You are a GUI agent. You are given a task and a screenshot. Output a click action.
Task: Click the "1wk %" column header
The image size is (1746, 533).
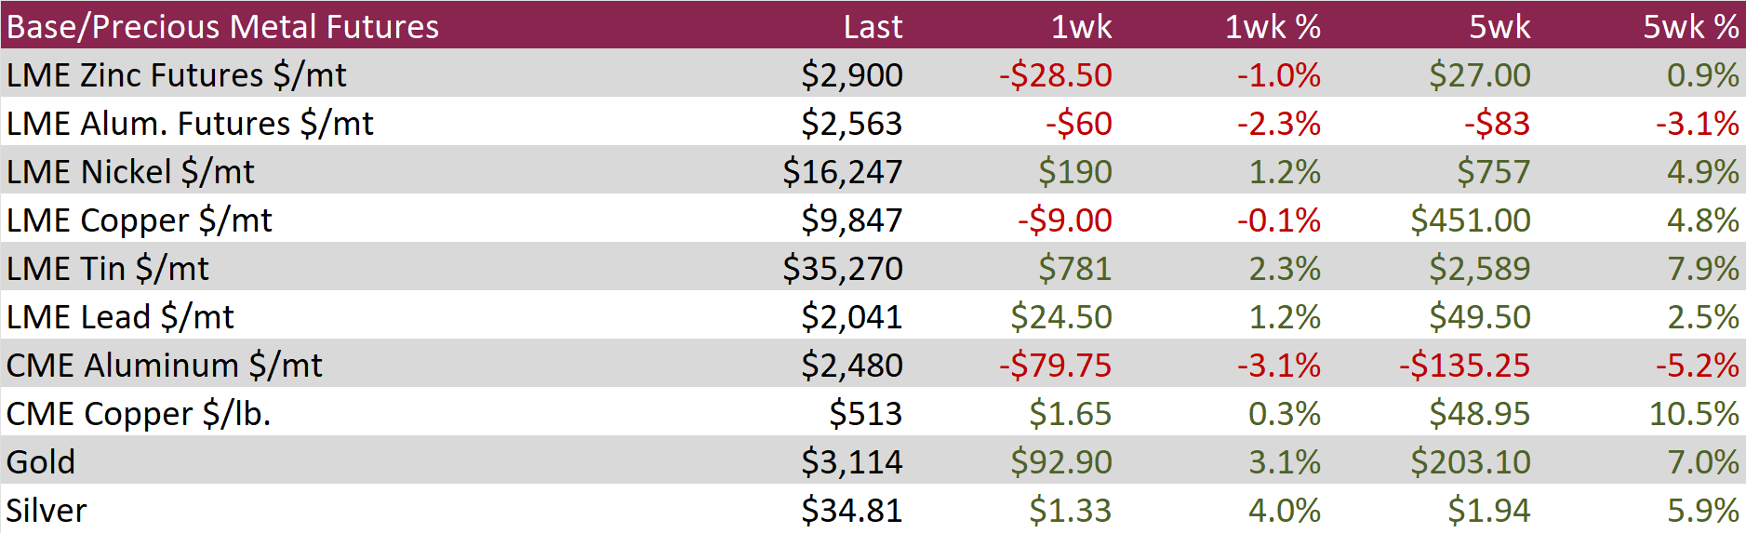(x=1273, y=27)
